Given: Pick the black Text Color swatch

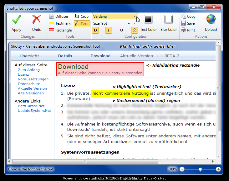Looking at the screenshot, I should (148, 19).
